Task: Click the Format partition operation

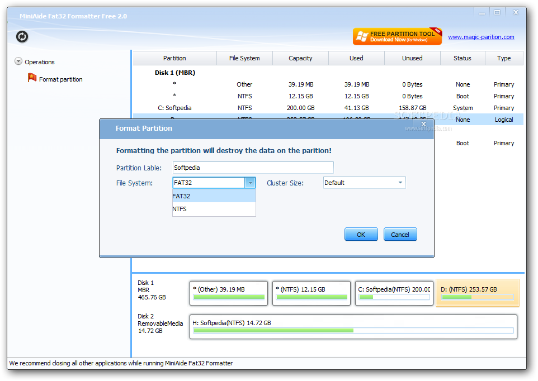Action: tap(60, 79)
